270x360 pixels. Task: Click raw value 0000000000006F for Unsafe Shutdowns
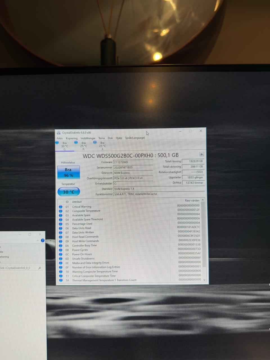click(x=190, y=258)
